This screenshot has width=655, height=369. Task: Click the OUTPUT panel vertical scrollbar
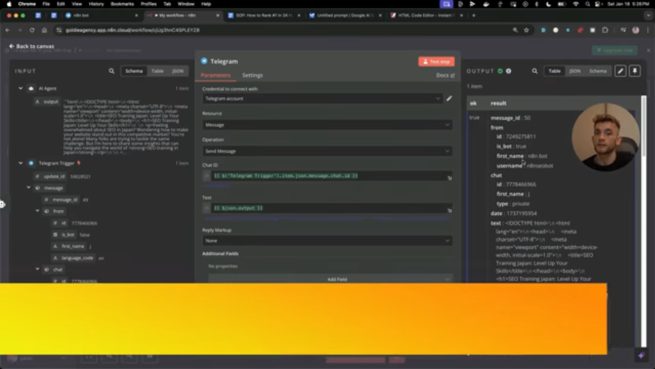[x=644, y=126]
